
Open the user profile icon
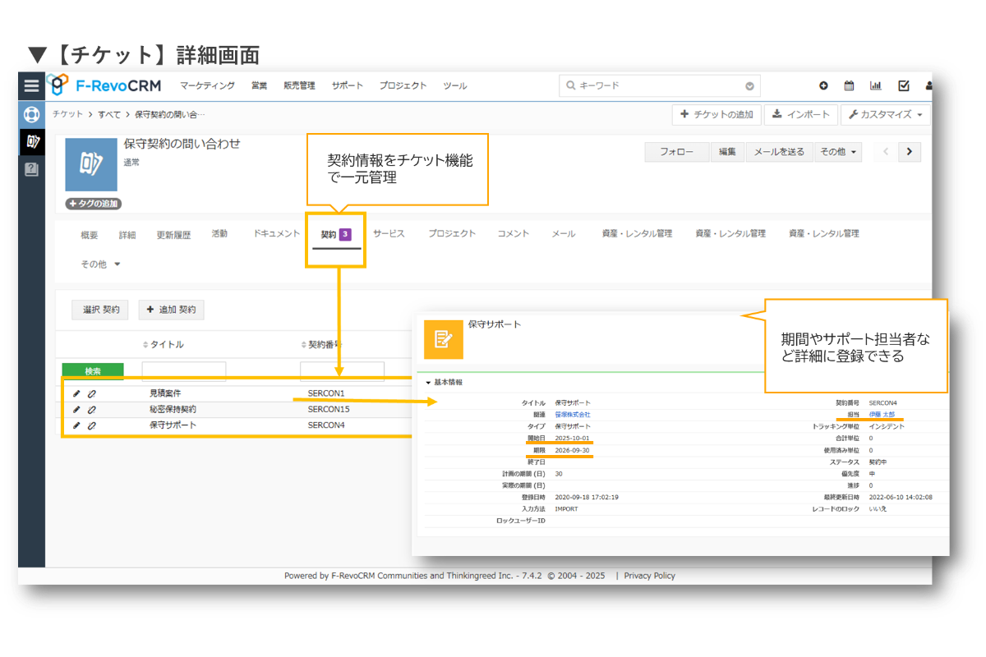tap(928, 85)
